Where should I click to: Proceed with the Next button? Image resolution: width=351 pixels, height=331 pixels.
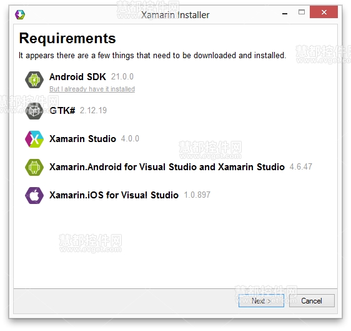[261, 301]
